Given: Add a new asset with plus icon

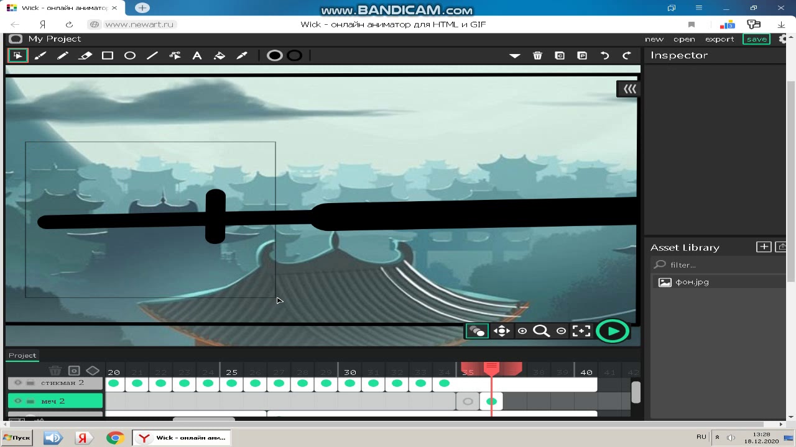Looking at the screenshot, I should [x=764, y=247].
